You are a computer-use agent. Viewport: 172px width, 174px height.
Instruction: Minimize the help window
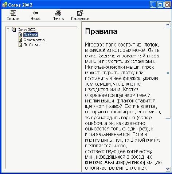[153, 5]
